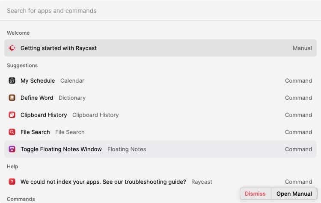Image resolution: width=321 pixels, height=203 pixels.
Task: Choose the Define Word command
Action: click(160, 98)
